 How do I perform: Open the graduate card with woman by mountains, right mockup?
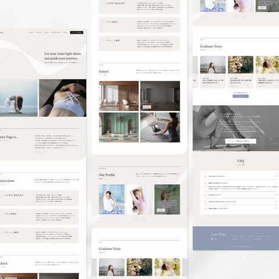(x=213, y=72)
